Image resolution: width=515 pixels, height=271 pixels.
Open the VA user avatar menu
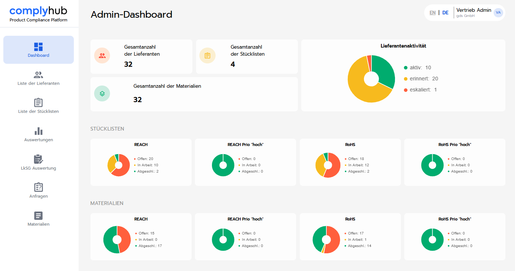tap(498, 13)
